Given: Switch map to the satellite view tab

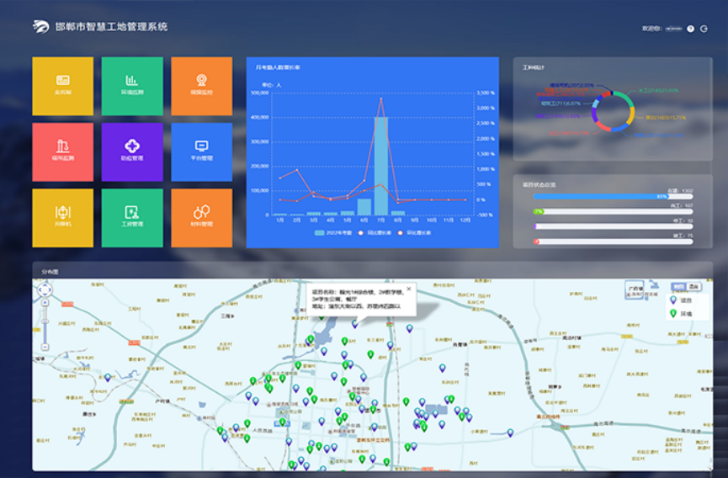Looking at the screenshot, I should (693, 287).
